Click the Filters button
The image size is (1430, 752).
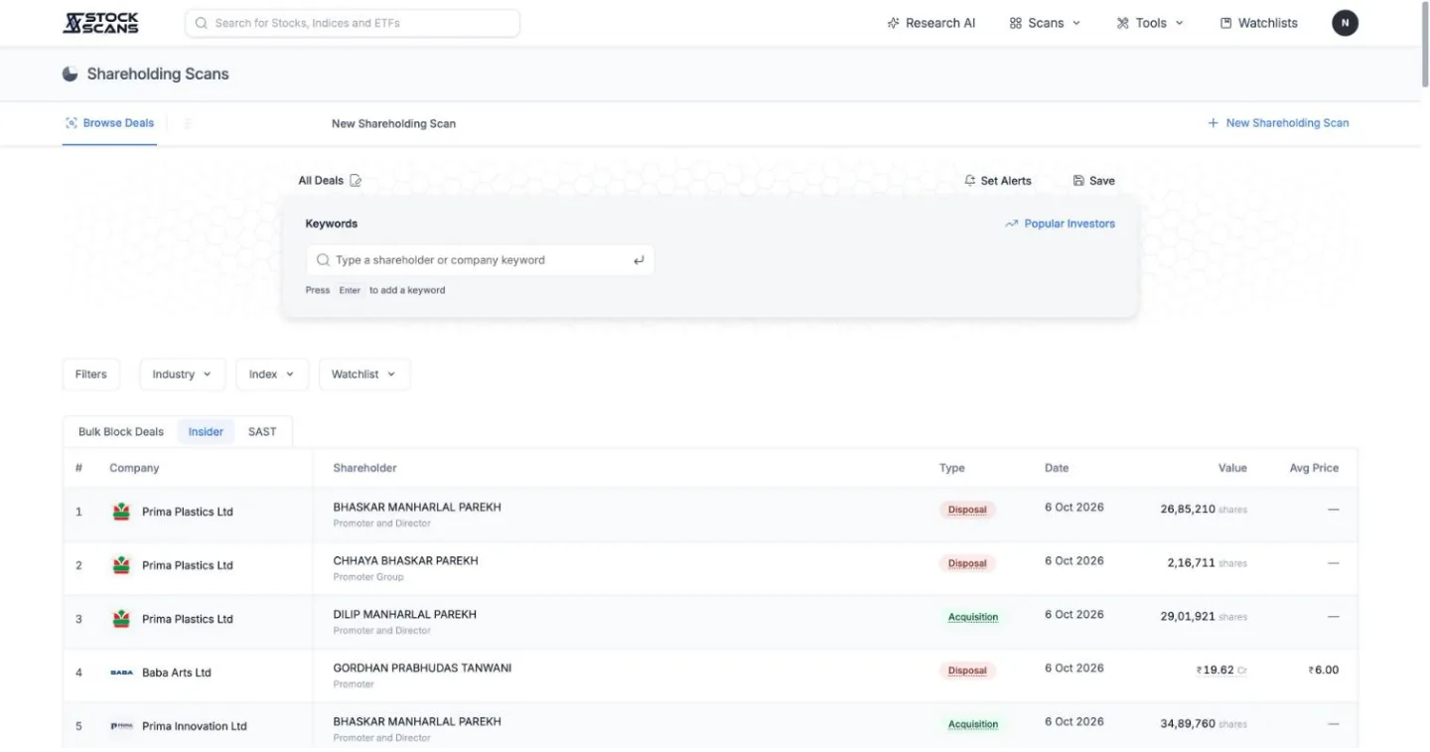click(x=91, y=375)
